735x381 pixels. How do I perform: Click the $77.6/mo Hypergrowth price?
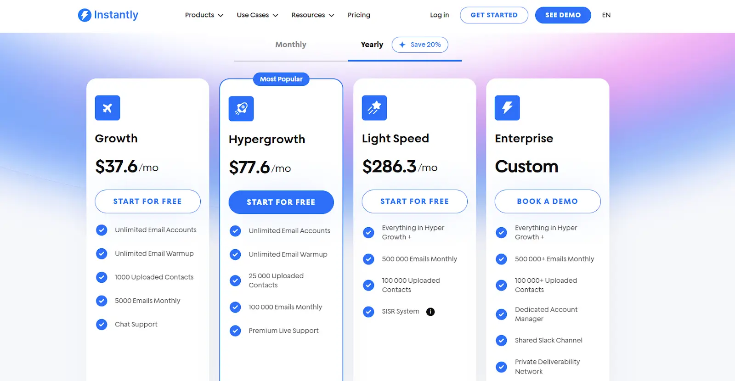[x=260, y=168]
